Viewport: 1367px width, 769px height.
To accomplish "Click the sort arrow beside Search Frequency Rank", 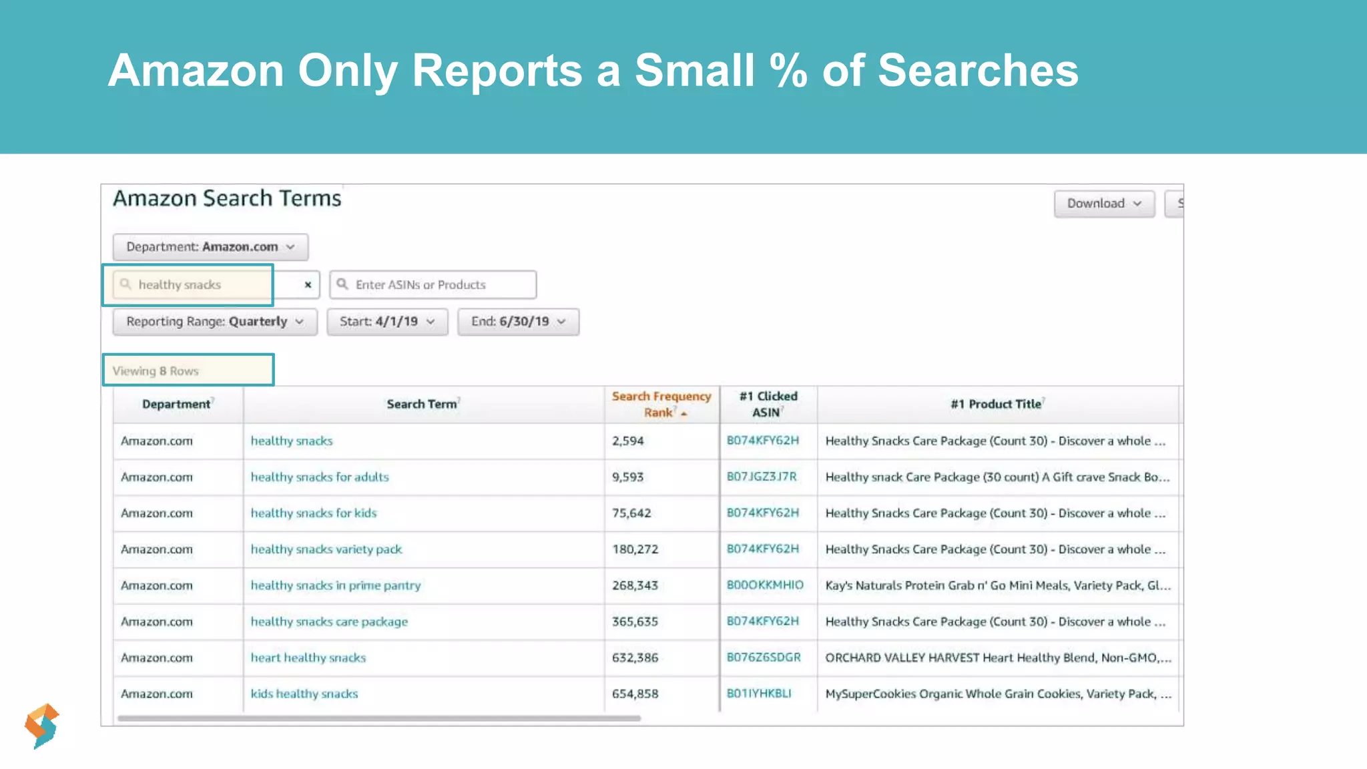I will pos(684,414).
